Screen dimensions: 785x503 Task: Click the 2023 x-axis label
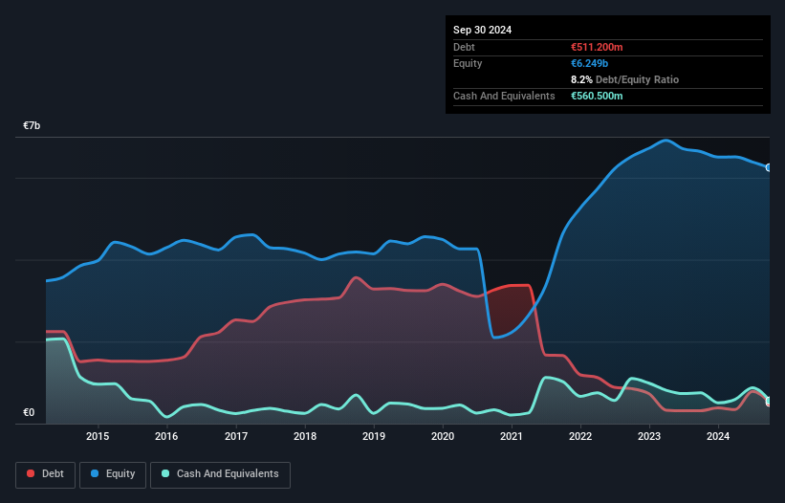[649, 436]
